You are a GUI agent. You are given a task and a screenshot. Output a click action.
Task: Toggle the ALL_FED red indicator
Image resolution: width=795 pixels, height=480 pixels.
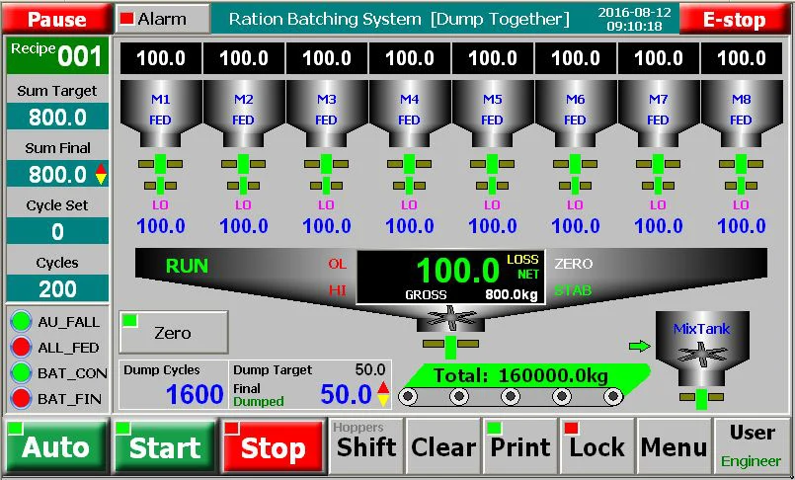(x=20, y=347)
